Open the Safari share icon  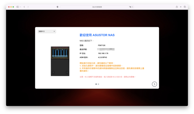point(177,7)
